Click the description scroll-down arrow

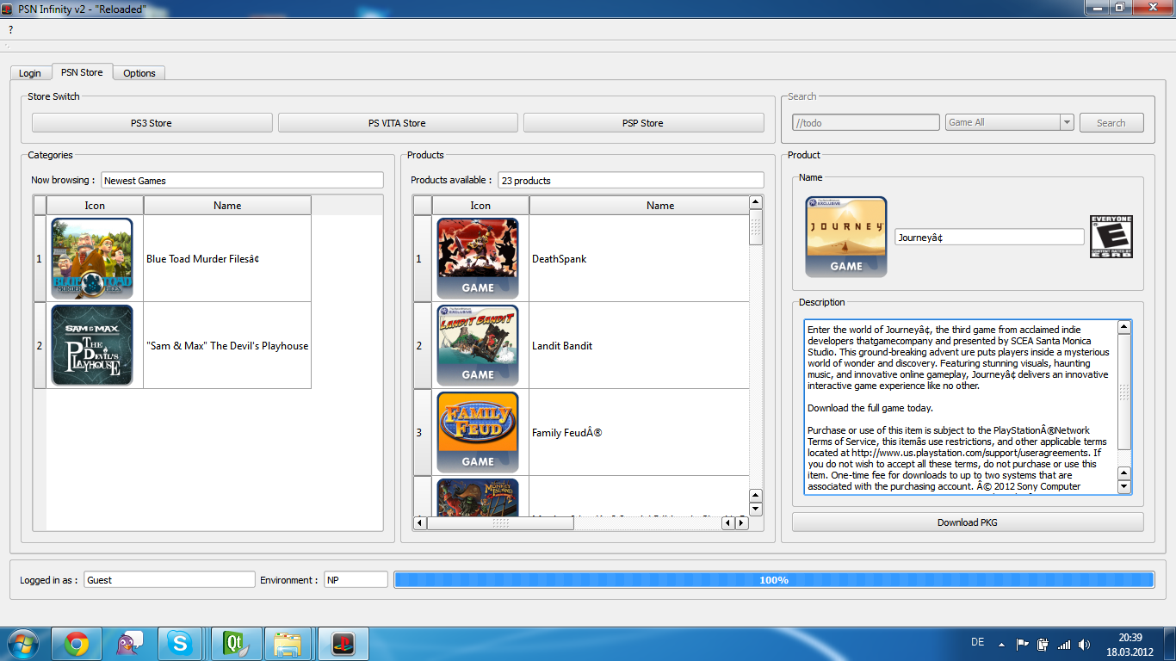(x=1123, y=486)
